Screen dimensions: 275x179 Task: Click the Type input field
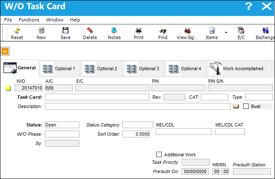[259, 97]
